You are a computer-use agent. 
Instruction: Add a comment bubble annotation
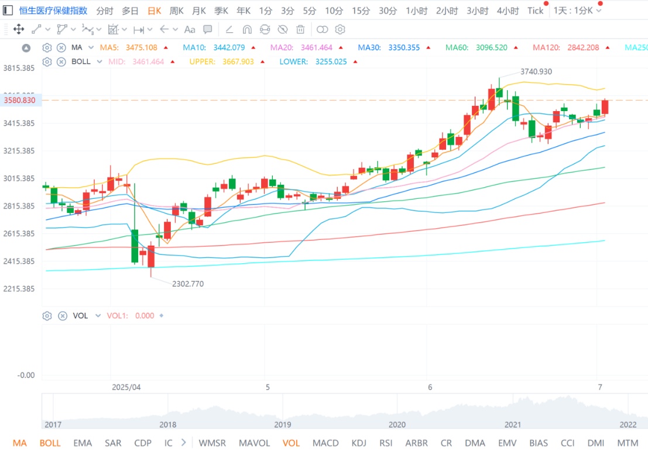(208, 29)
